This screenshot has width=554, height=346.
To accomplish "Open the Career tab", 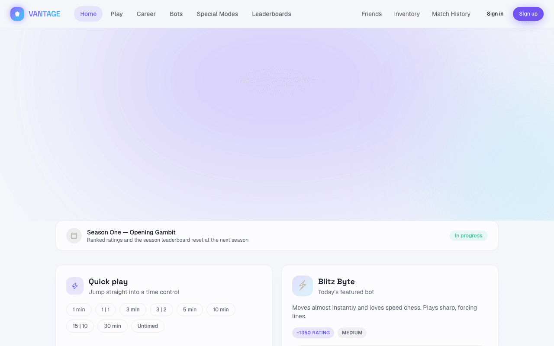I will tap(146, 14).
